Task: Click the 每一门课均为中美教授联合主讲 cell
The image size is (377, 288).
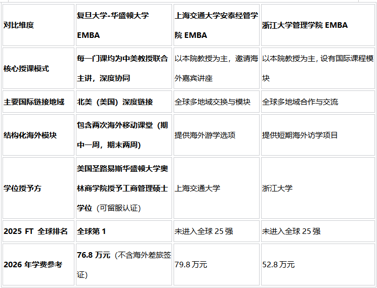Action: coord(122,69)
